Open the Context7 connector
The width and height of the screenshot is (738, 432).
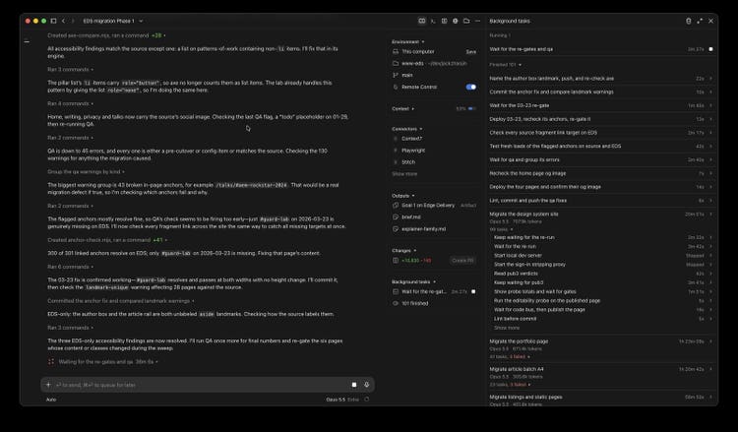tap(412, 139)
